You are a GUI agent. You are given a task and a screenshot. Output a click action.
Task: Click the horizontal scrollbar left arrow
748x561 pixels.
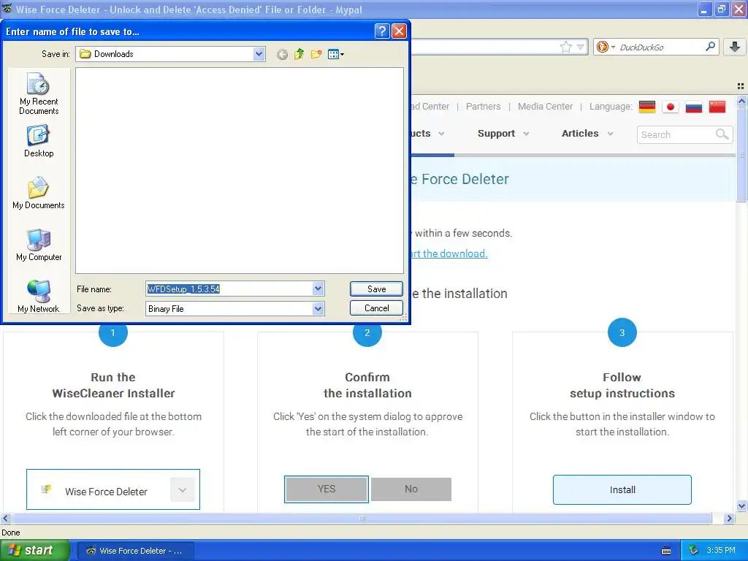tap(5, 518)
